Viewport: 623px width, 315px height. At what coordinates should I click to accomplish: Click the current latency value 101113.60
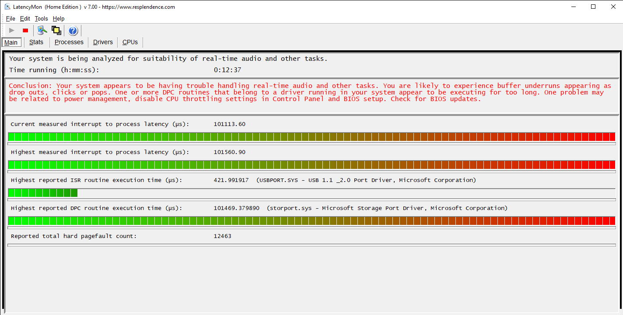click(230, 124)
